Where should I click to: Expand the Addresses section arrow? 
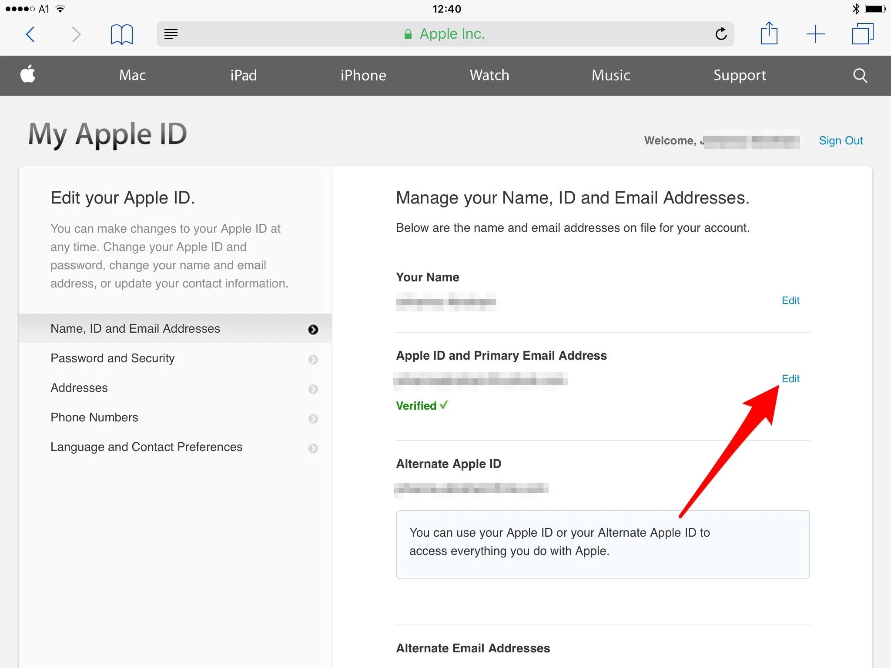point(313,389)
